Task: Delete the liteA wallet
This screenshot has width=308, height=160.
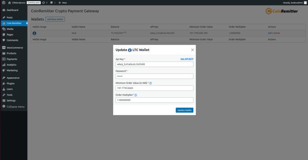Action: click(276, 33)
